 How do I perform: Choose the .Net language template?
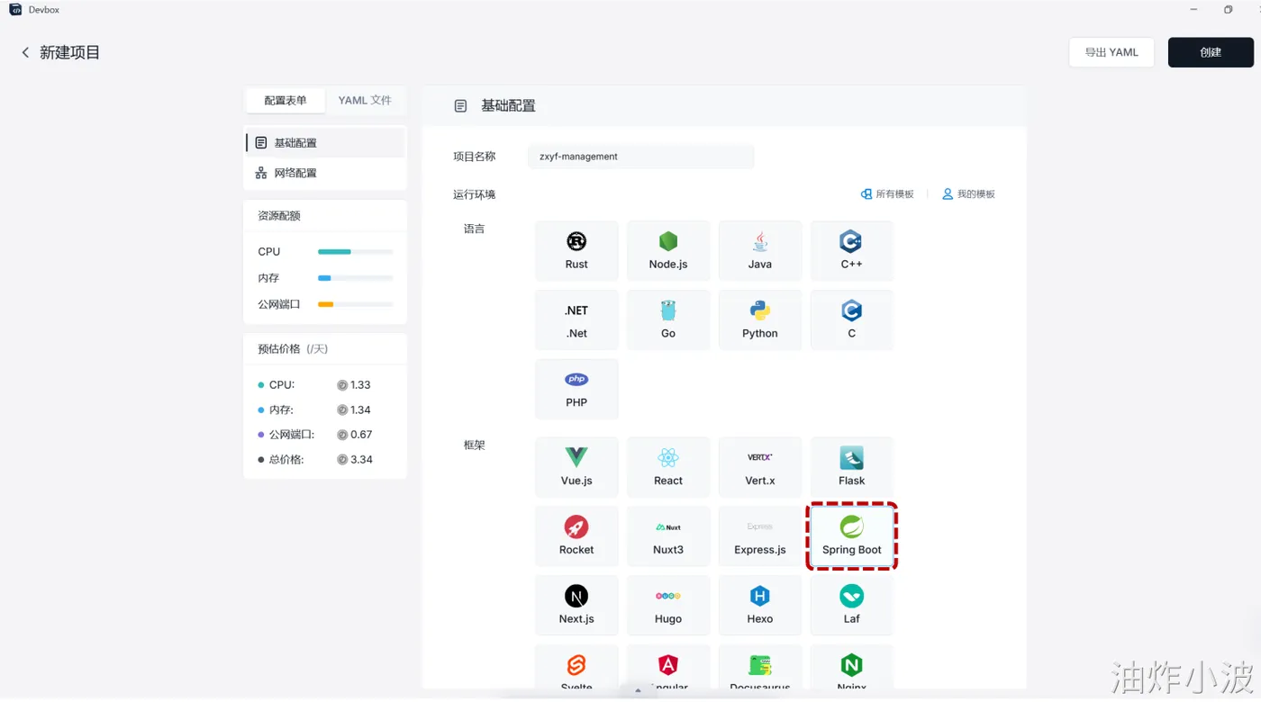pos(576,320)
